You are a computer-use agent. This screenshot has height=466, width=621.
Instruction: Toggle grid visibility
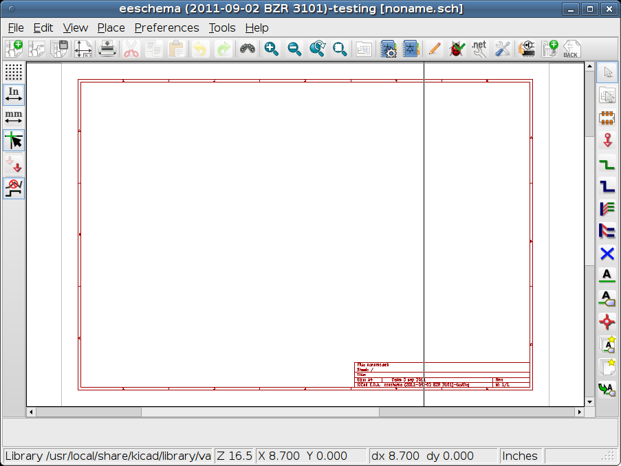click(14, 72)
